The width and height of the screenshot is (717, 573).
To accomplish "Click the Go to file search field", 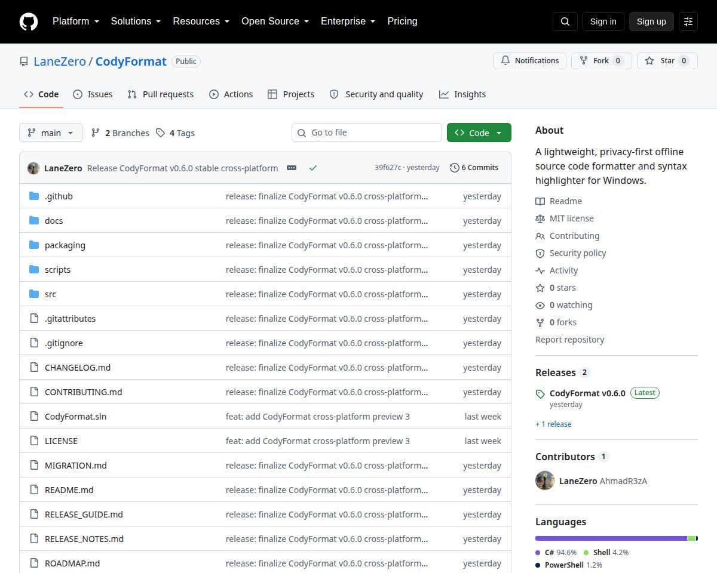I will [367, 133].
